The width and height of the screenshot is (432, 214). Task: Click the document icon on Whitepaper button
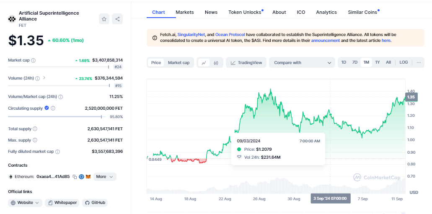tap(50, 203)
